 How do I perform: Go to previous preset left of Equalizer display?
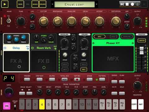(x=52, y=4)
